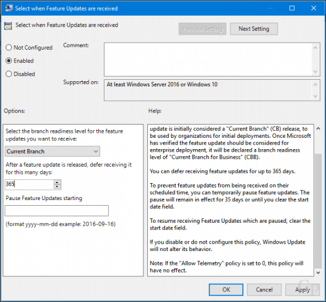Click the Pause Feature Updates starting field
This screenshot has height=302, width=326.
[x=57, y=211]
